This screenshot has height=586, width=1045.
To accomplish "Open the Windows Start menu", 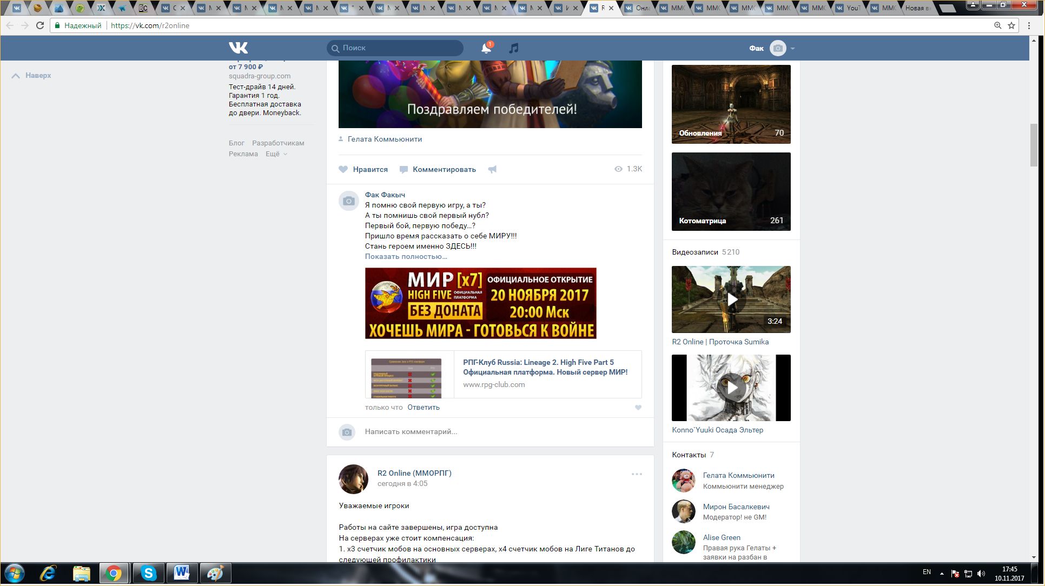I will 14,573.
